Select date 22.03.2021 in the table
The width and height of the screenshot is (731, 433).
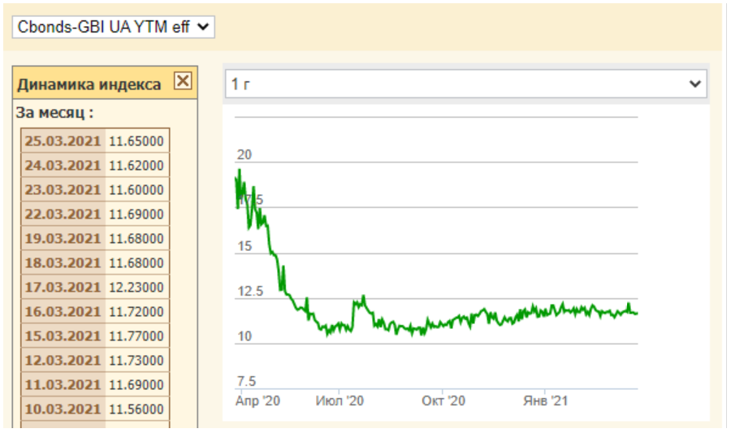click(x=63, y=214)
